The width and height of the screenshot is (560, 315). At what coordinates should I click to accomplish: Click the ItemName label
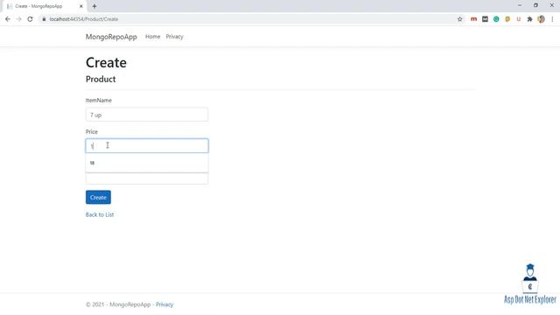point(99,101)
